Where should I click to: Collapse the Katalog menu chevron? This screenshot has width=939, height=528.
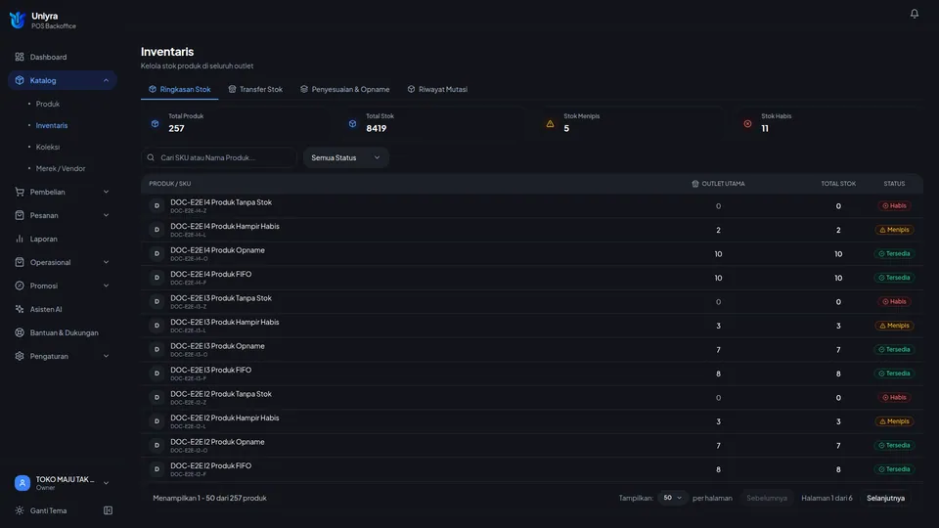tap(106, 80)
